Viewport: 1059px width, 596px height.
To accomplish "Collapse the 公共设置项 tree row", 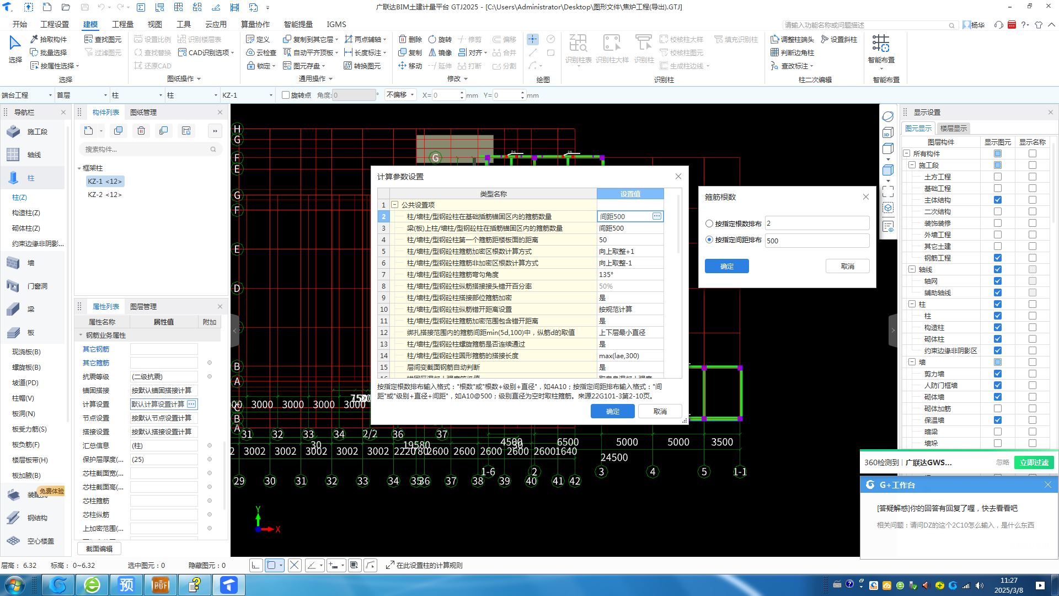I will (x=395, y=205).
